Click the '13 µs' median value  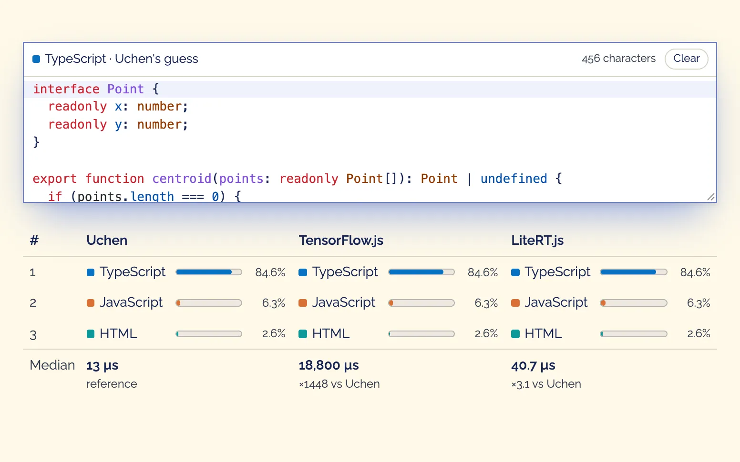click(102, 366)
